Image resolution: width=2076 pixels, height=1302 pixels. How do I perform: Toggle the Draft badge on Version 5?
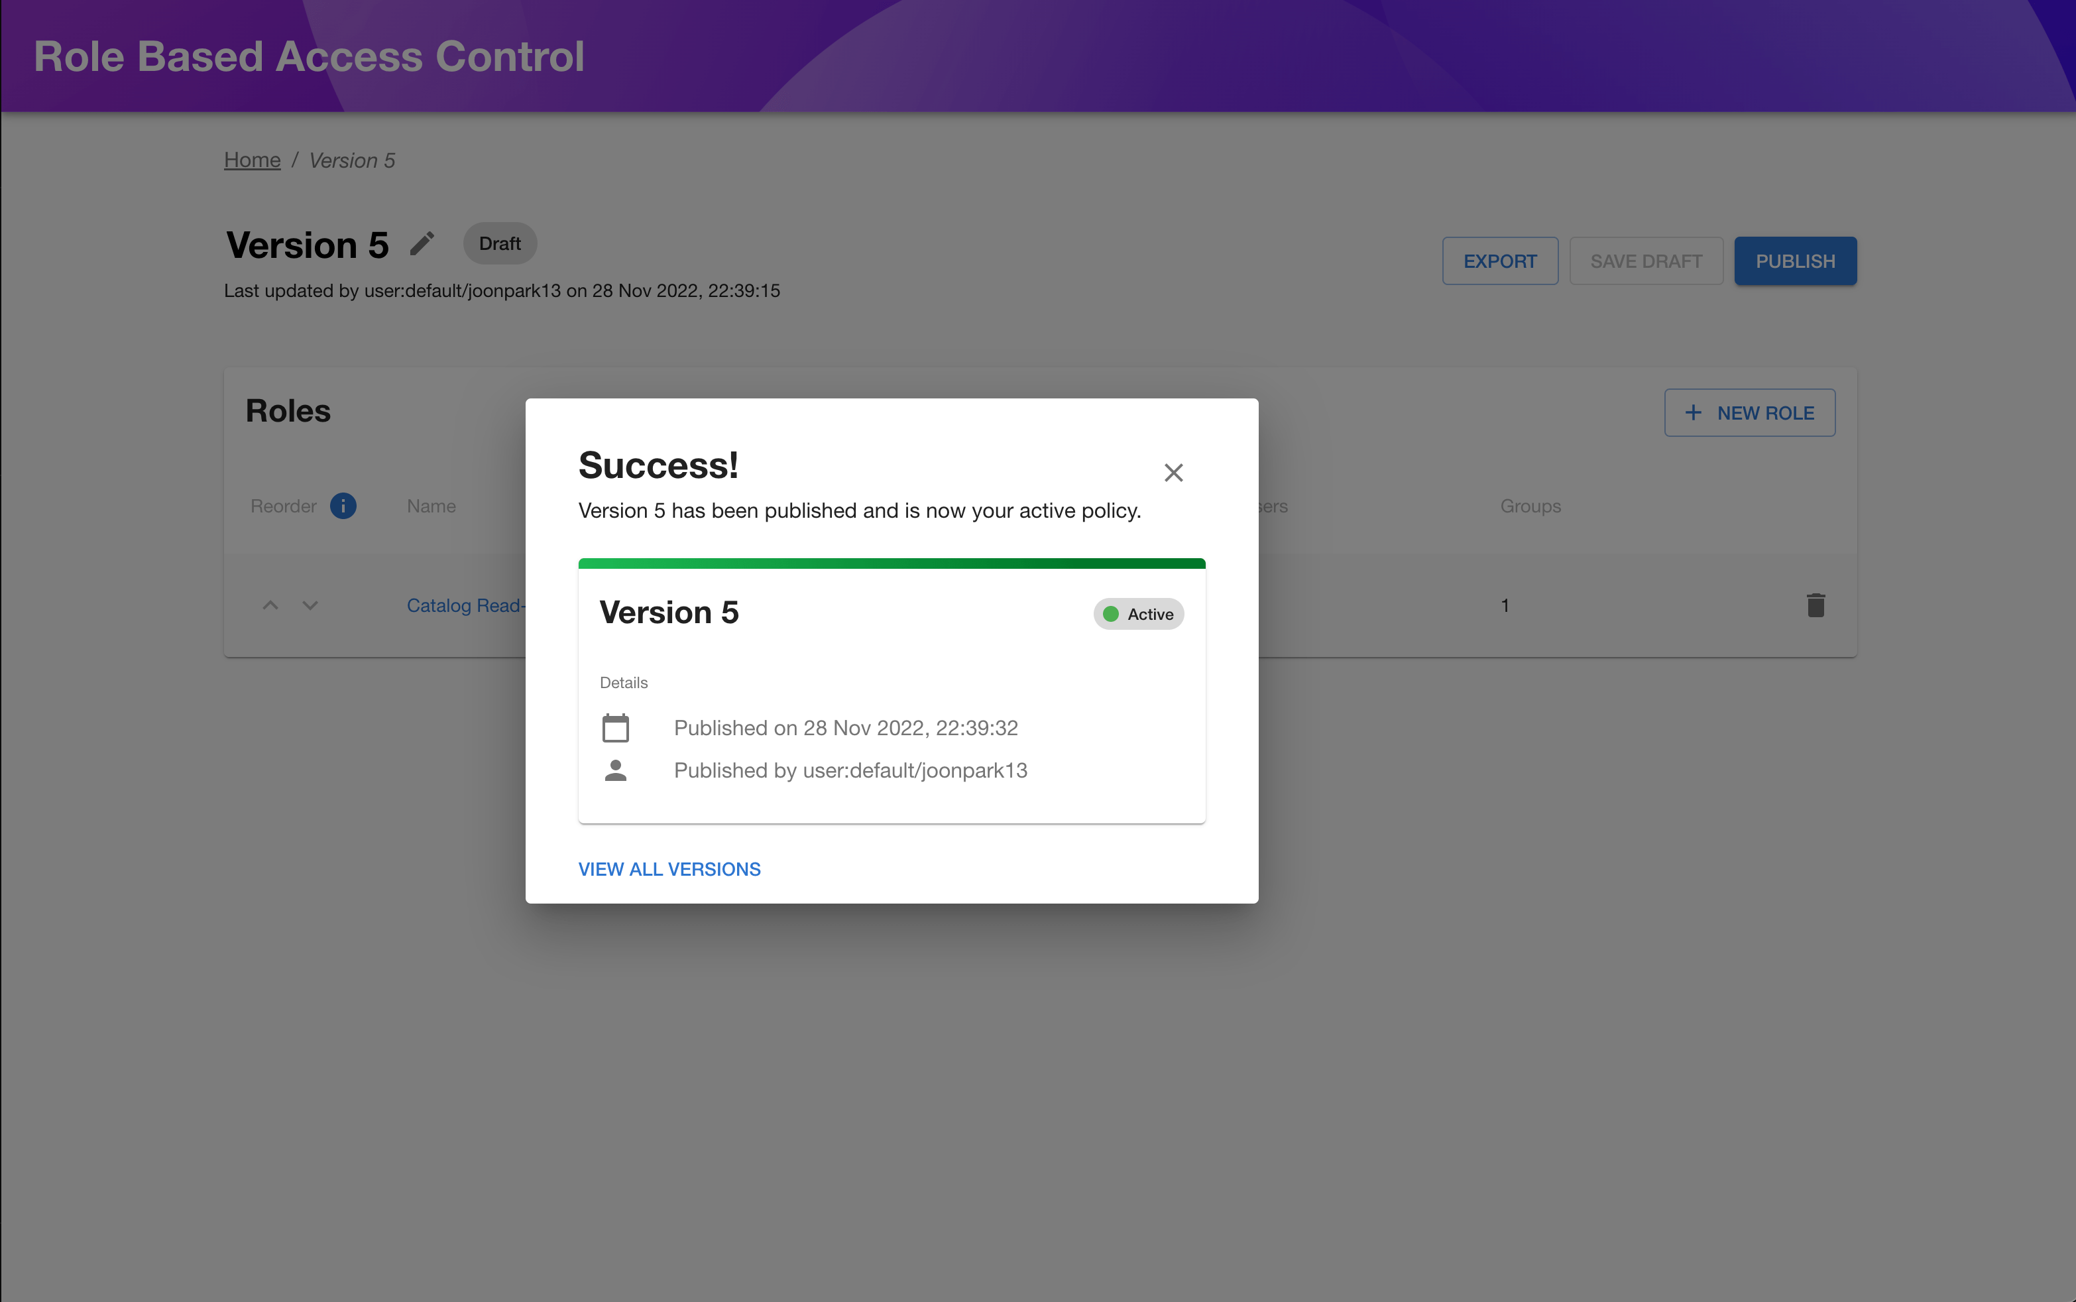[x=499, y=243]
